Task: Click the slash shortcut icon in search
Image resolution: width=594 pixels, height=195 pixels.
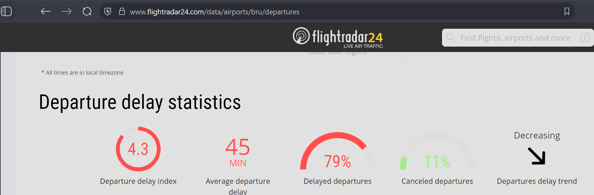Action: click(585, 38)
